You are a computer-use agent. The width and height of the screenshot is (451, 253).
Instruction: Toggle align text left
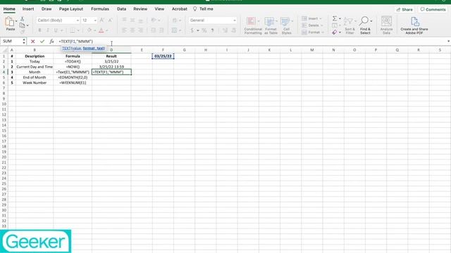click(124, 30)
